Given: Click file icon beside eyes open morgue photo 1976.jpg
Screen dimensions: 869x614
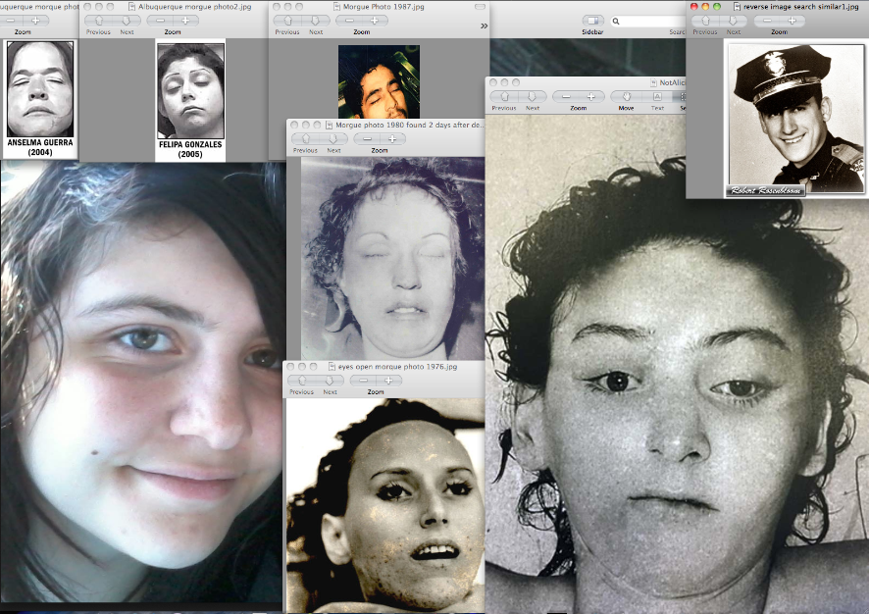Looking at the screenshot, I should [x=332, y=366].
